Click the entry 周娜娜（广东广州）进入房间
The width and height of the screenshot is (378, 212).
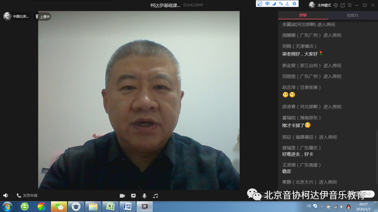[312, 35]
